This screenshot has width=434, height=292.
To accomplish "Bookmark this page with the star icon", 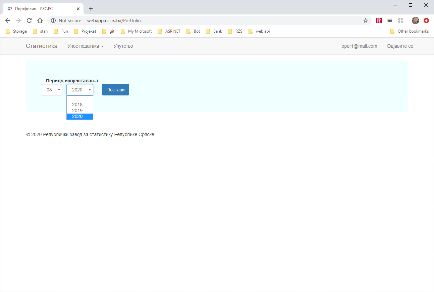I will [x=366, y=20].
